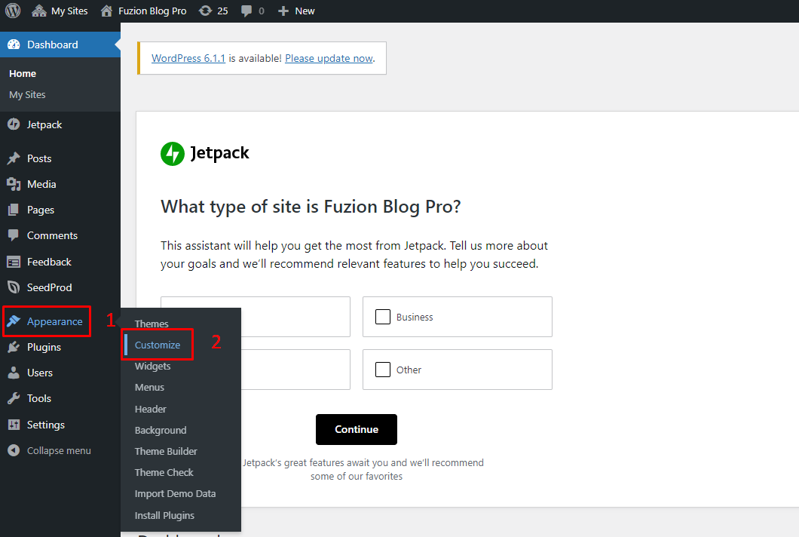Select Background in Appearance flyout
The image size is (799, 537).
[161, 431]
